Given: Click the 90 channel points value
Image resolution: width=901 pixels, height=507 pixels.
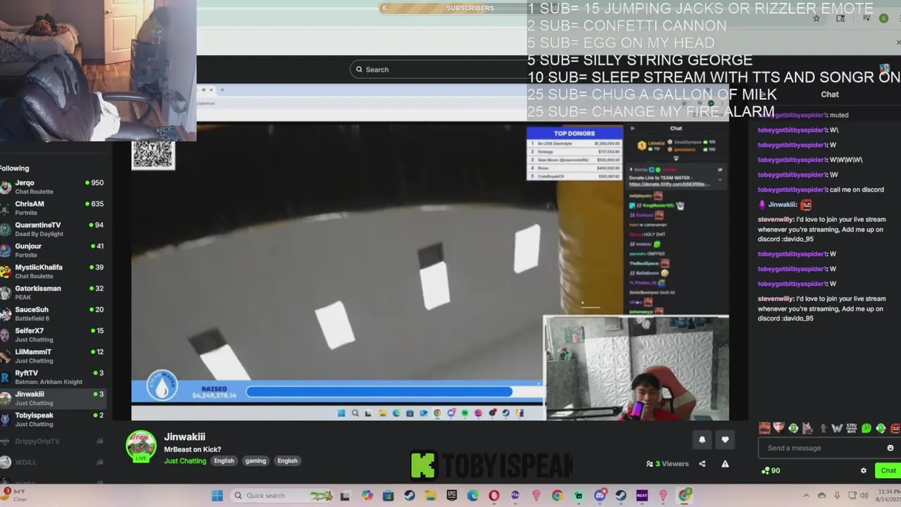Looking at the screenshot, I should point(776,470).
